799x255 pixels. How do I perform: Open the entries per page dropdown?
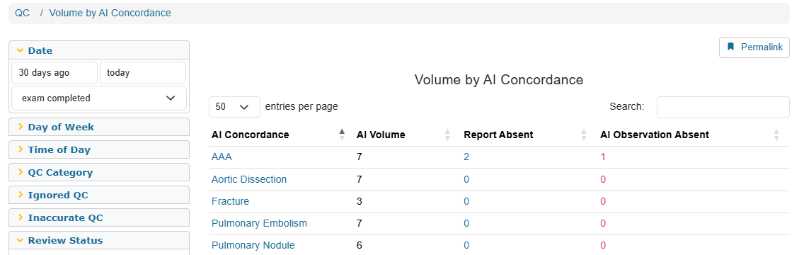click(234, 106)
